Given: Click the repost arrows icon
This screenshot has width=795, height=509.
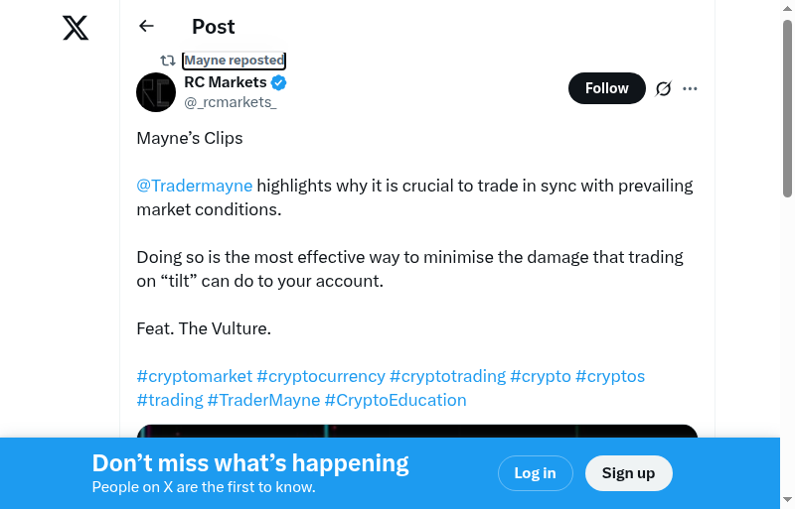Looking at the screenshot, I should click(x=168, y=61).
